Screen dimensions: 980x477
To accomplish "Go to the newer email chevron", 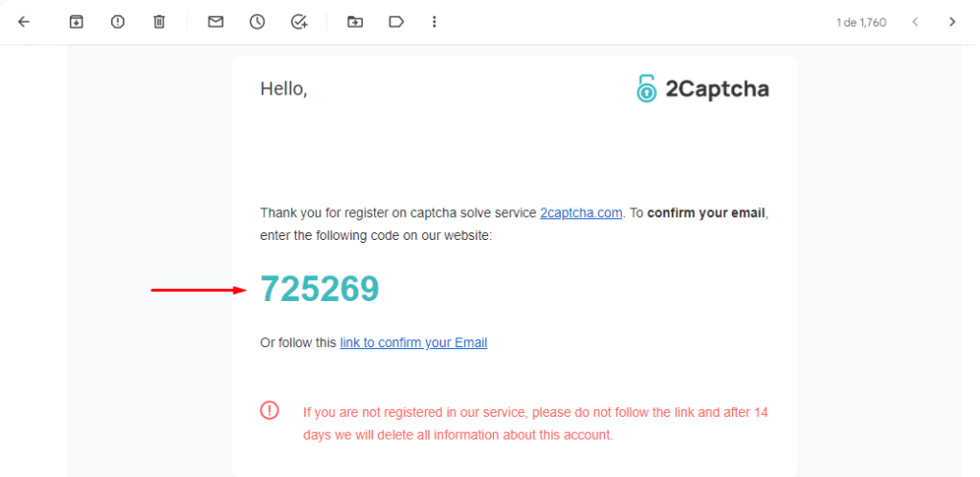I will pos(915,22).
